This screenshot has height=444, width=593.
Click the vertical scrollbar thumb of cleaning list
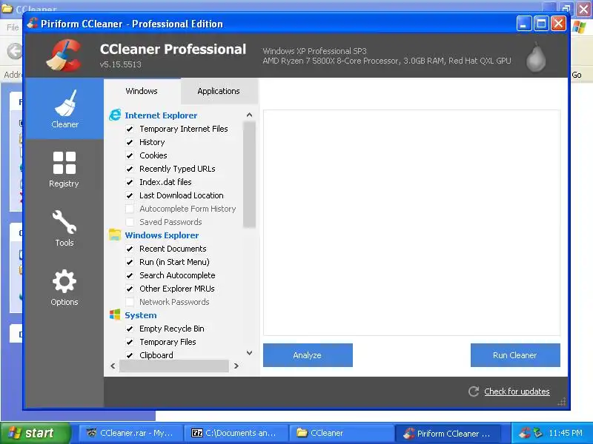pos(249,175)
